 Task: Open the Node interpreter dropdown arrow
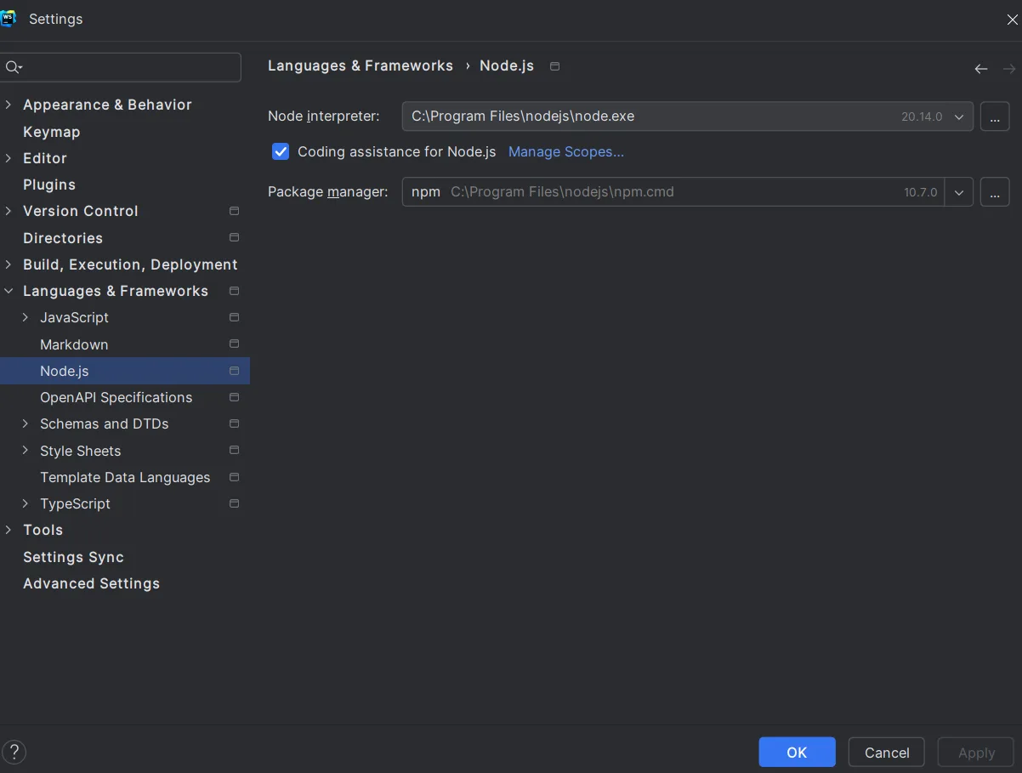(x=959, y=117)
